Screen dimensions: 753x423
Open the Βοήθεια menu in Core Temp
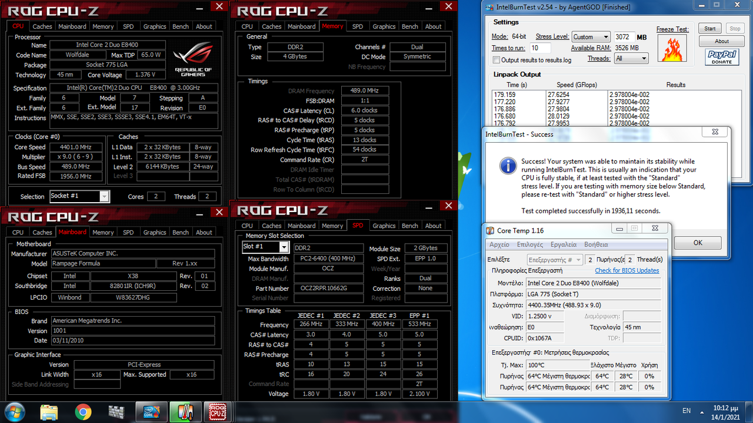(x=596, y=244)
